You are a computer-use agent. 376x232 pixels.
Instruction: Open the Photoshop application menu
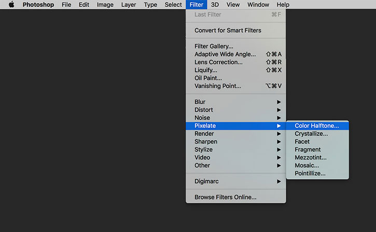point(38,5)
